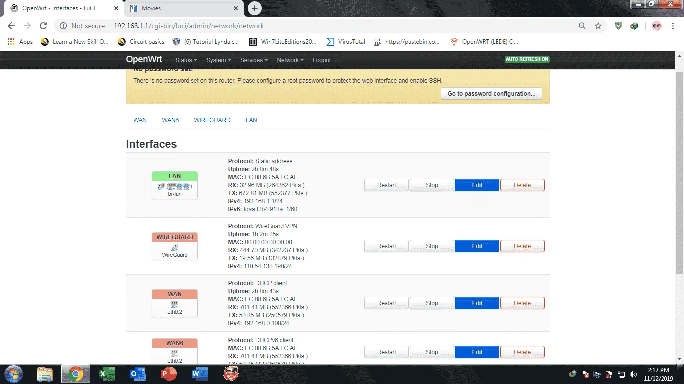
Task: Open the volume speaker tray control
Action: click(x=633, y=374)
